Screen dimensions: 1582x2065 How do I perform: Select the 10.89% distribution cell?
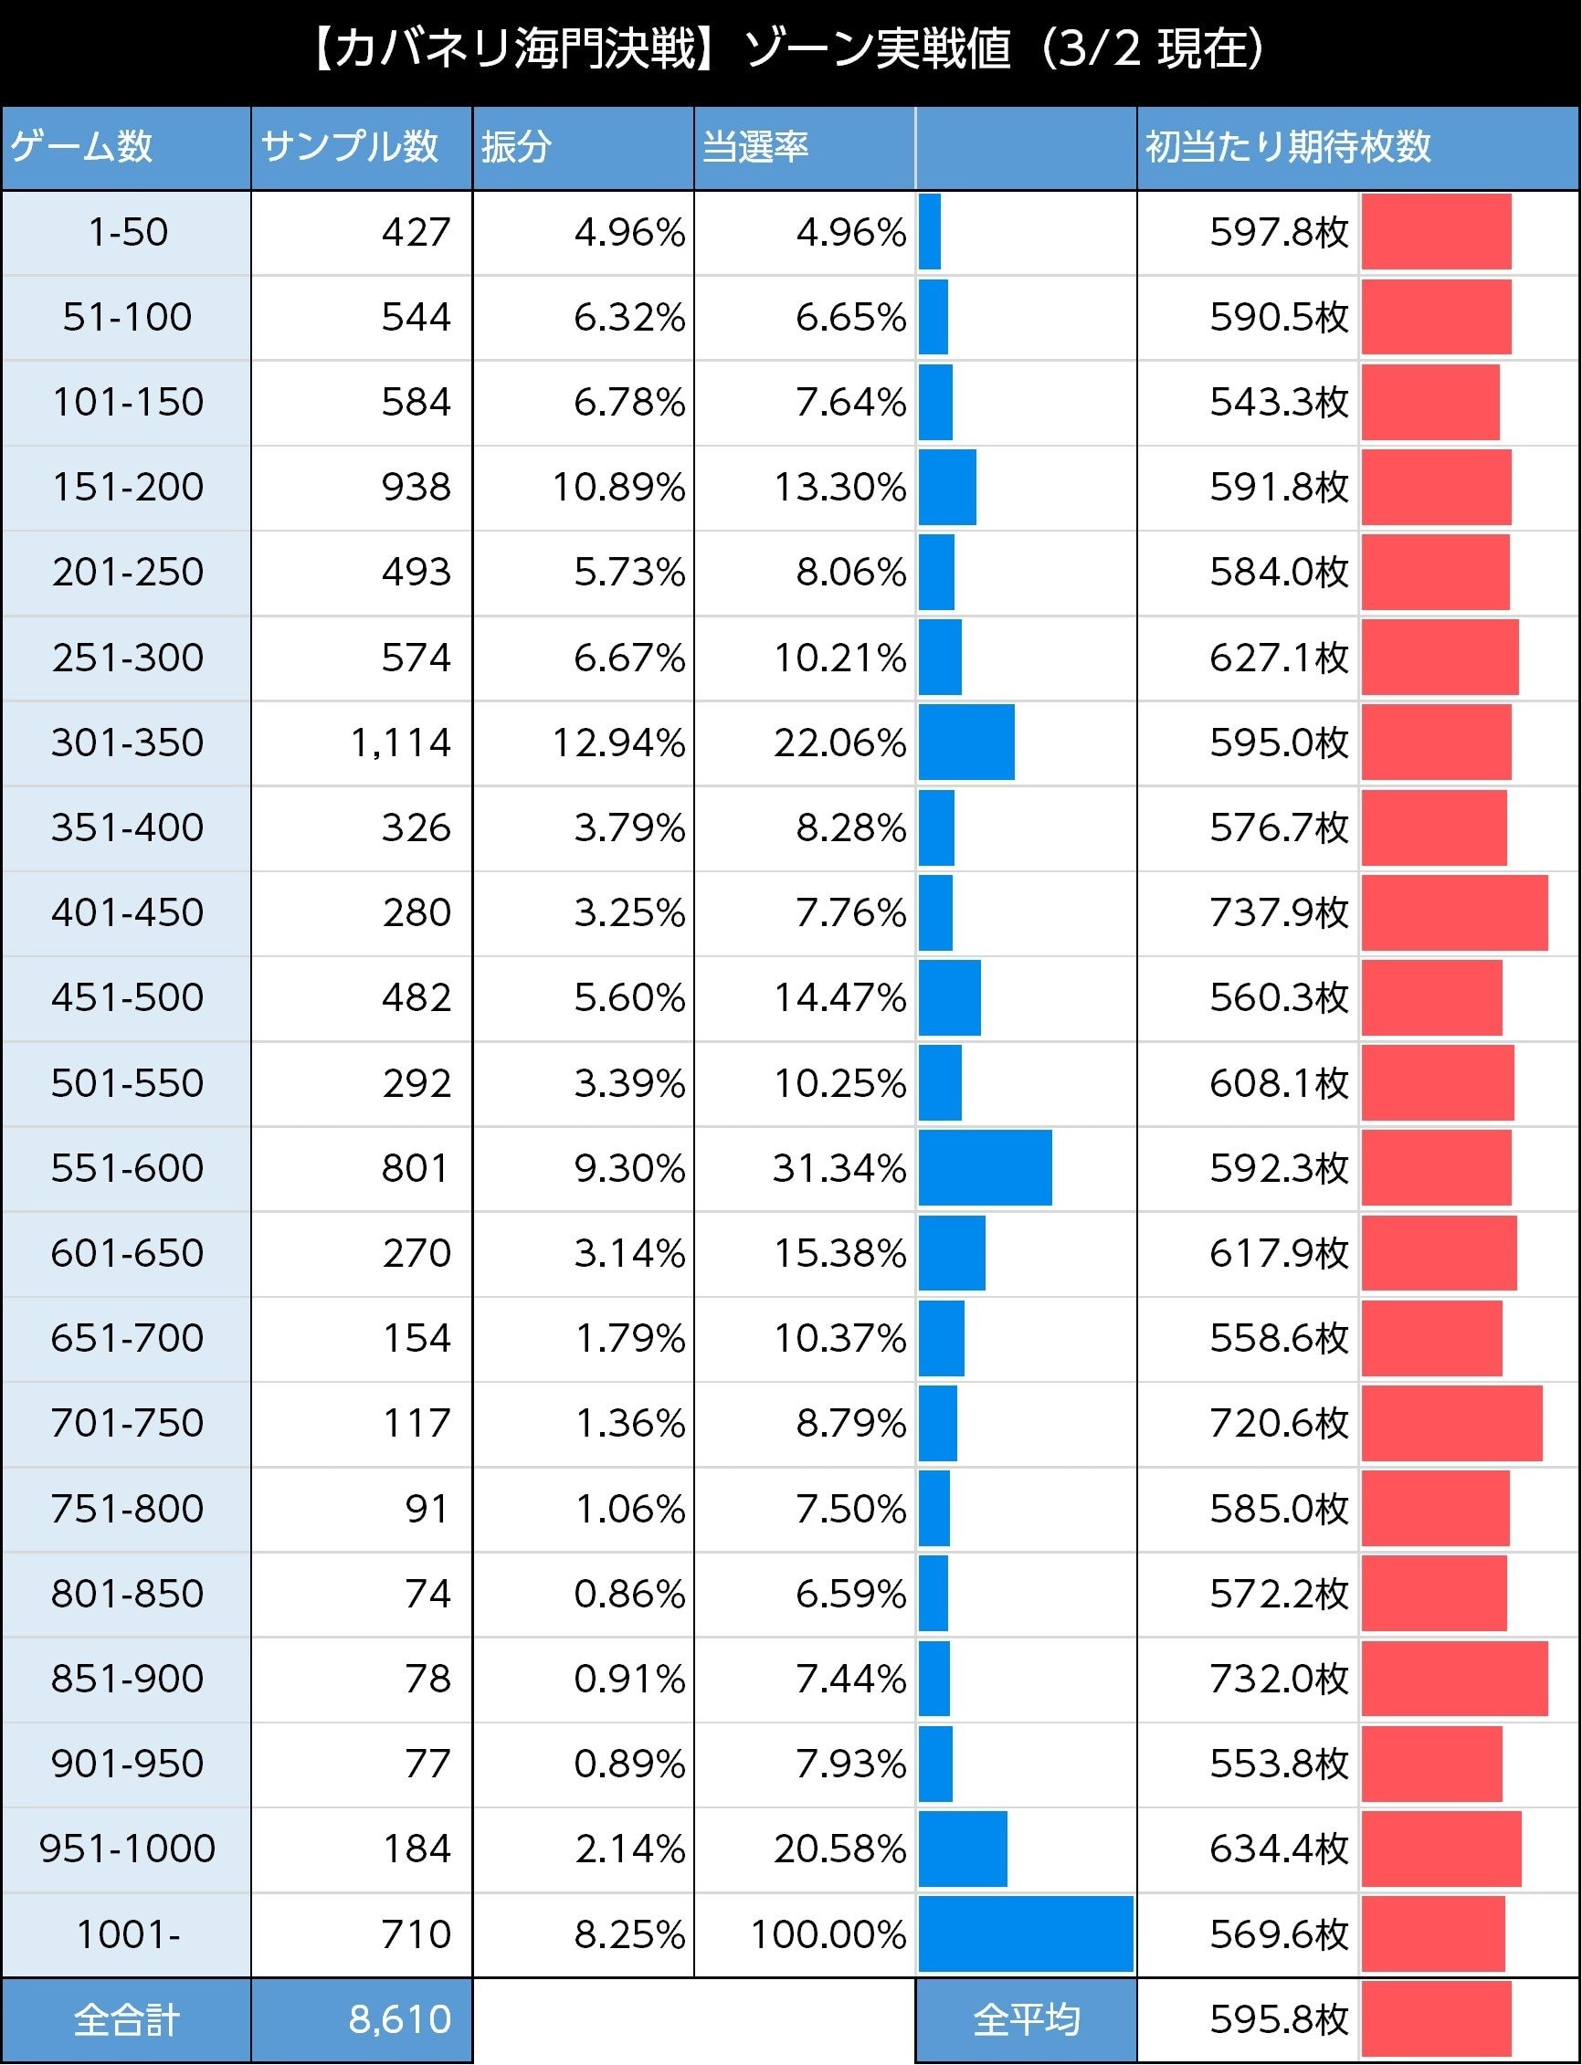[x=617, y=488]
